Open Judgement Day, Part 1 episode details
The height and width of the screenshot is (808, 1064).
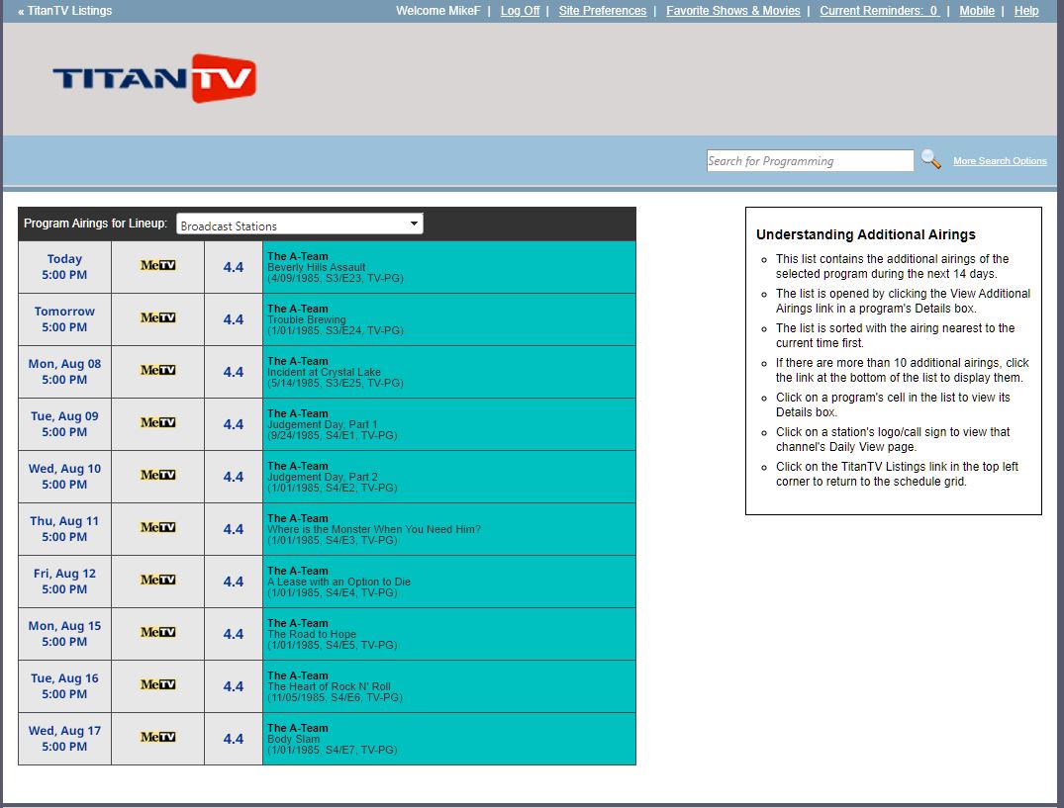tap(449, 424)
